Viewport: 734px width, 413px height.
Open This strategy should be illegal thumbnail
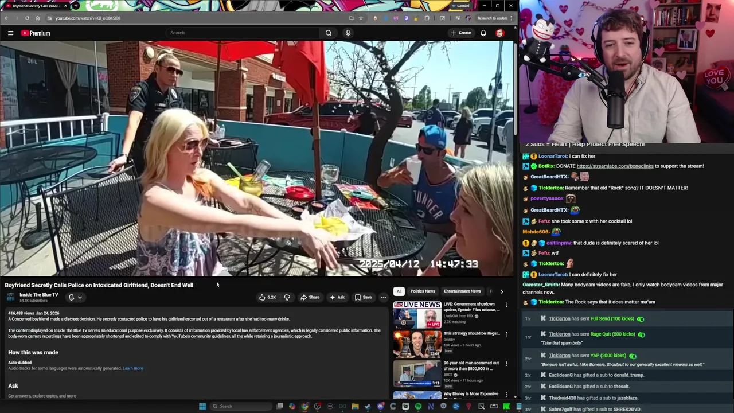click(x=417, y=344)
